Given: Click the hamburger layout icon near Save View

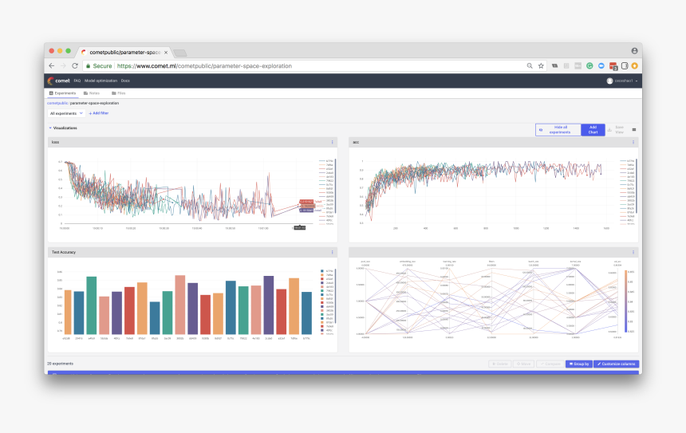Looking at the screenshot, I should coord(634,129).
